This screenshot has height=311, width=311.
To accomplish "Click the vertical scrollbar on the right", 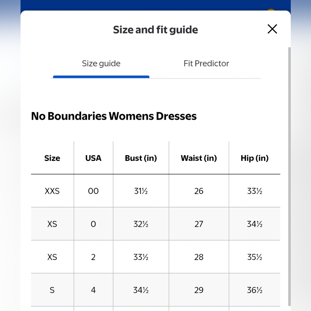I will click(289, 177).
